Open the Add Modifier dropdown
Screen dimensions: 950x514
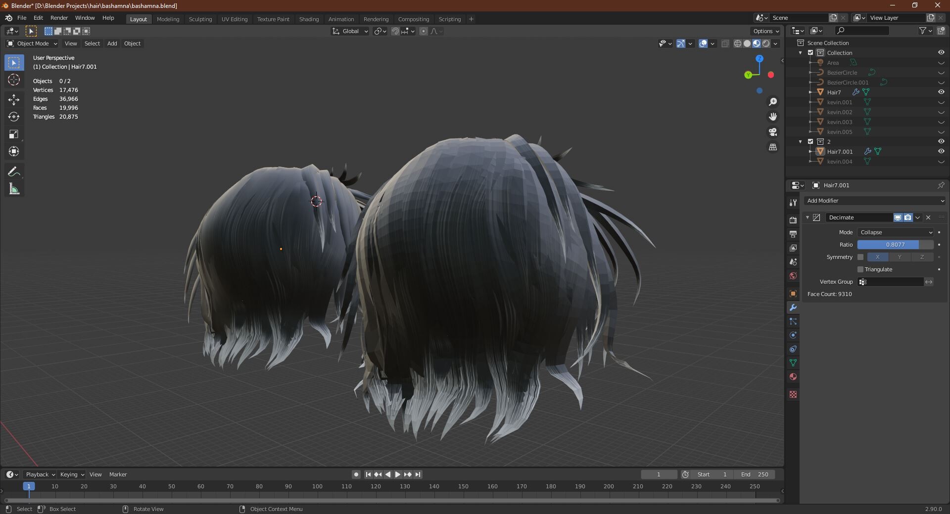874,201
